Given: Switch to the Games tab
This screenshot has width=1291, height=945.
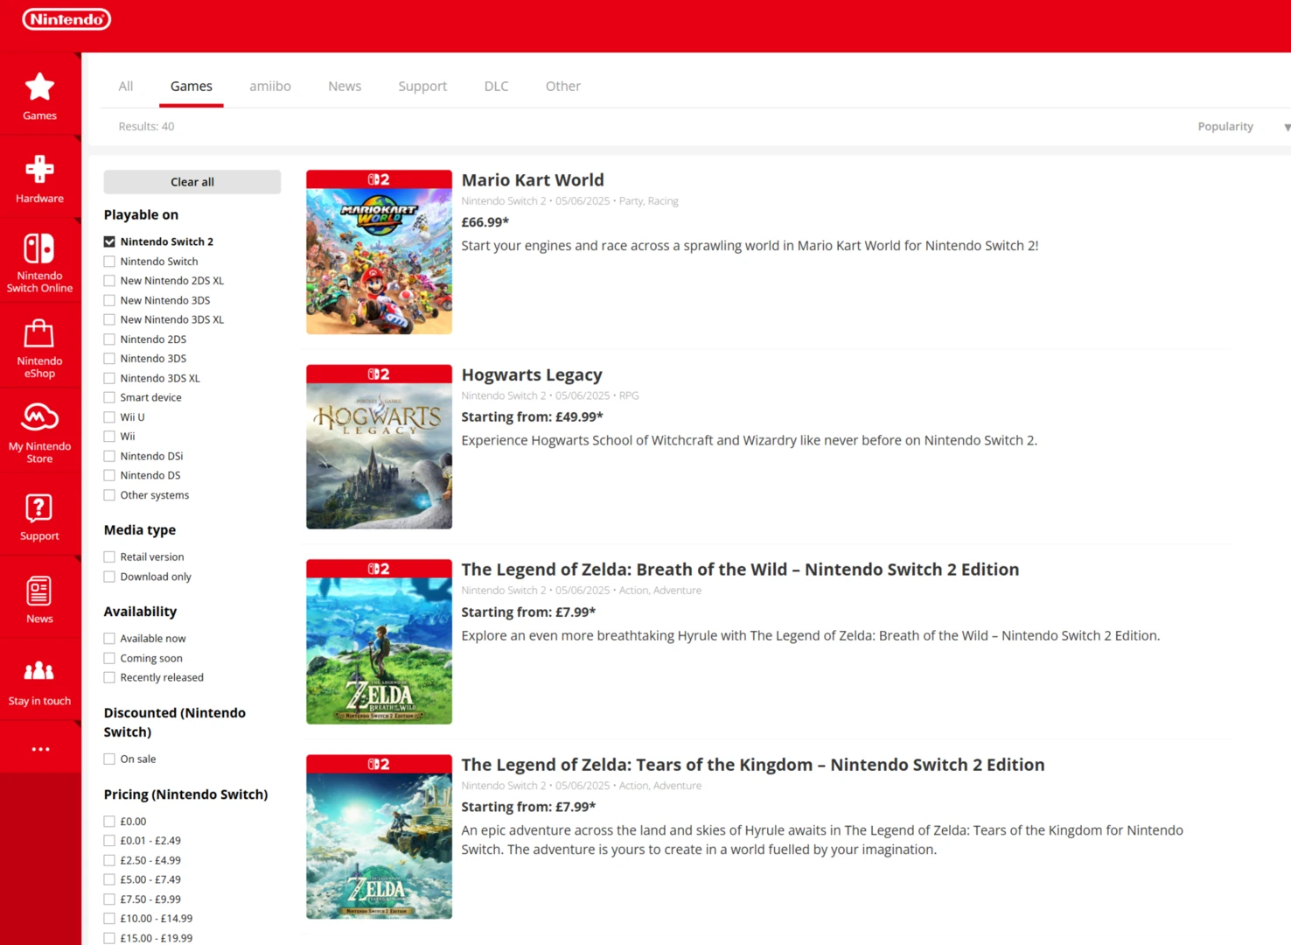Looking at the screenshot, I should click(x=192, y=86).
